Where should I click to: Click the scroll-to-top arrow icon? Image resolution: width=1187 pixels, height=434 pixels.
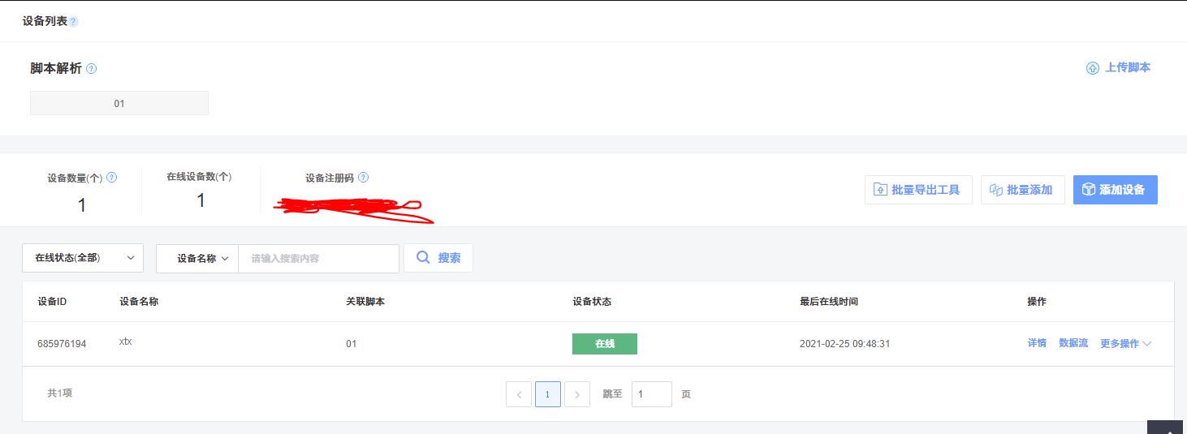1167,428
